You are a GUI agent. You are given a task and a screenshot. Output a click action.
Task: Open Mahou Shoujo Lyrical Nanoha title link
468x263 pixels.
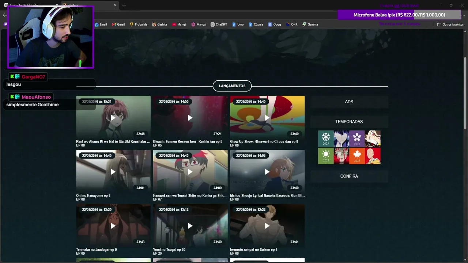pyautogui.click(x=267, y=195)
